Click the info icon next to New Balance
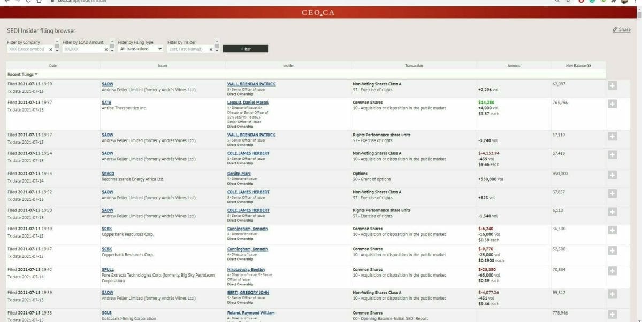The width and height of the screenshot is (642, 322). (x=588, y=66)
